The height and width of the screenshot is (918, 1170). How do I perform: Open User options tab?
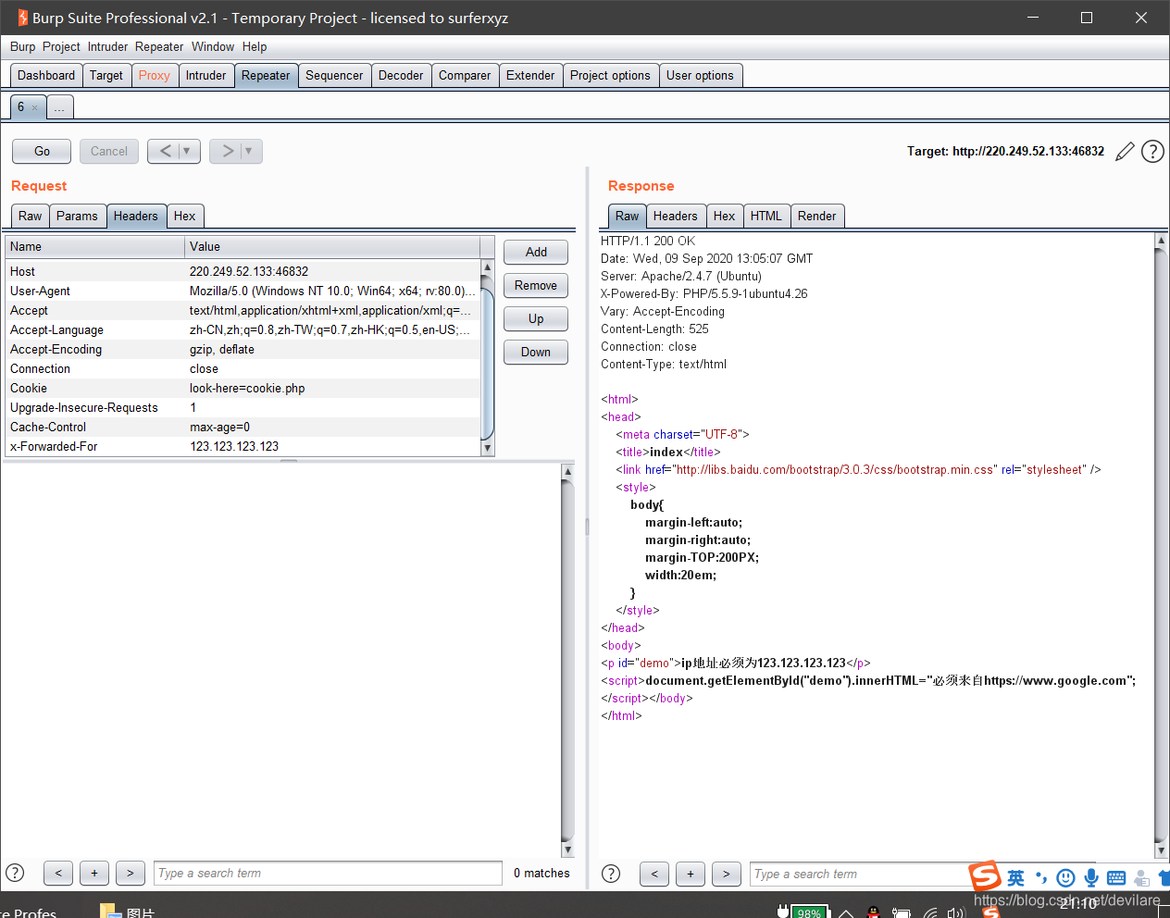[700, 76]
